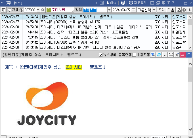Click the duplicate window icon

(x=158, y=3)
